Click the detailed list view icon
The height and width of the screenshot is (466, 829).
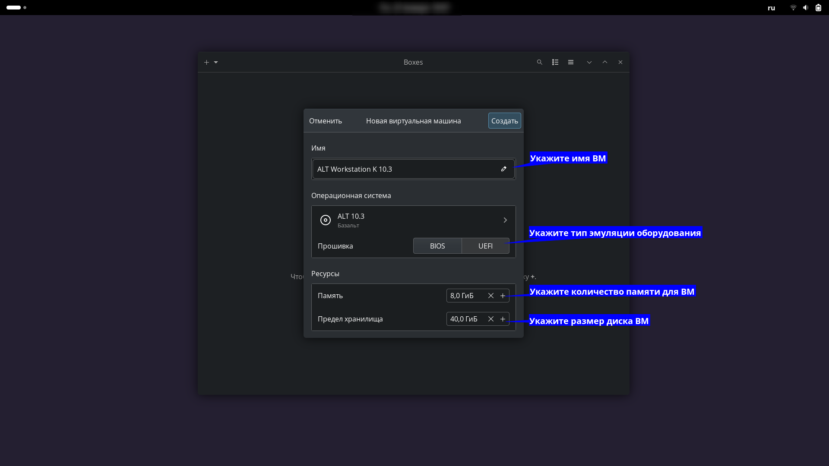pos(555,62)
